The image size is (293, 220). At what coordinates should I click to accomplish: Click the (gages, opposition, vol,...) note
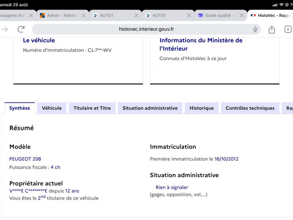tap(179, 195)
